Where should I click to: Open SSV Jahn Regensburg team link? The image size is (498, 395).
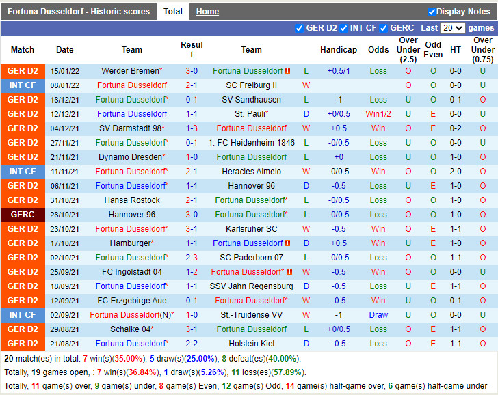pyautogui.click(x=251, y=286)
